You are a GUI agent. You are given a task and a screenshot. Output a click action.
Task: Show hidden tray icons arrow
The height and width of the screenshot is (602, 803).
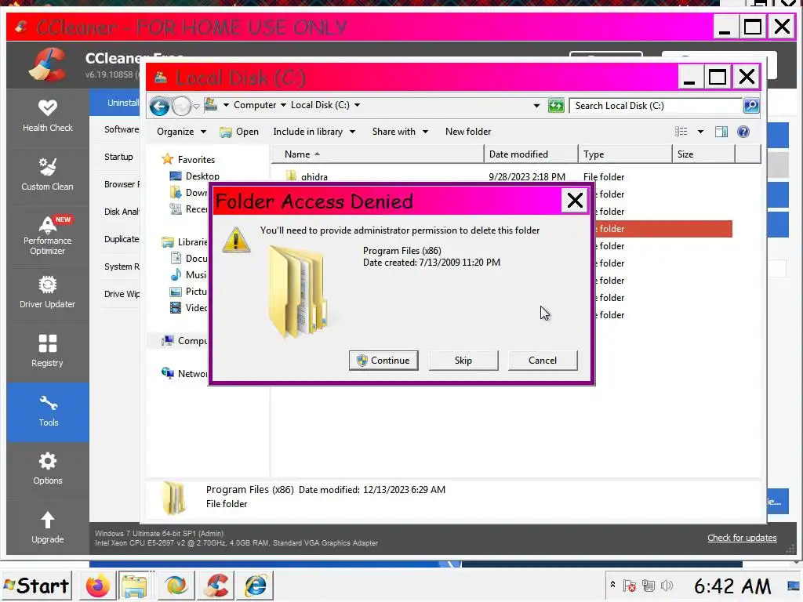[612, 585]
